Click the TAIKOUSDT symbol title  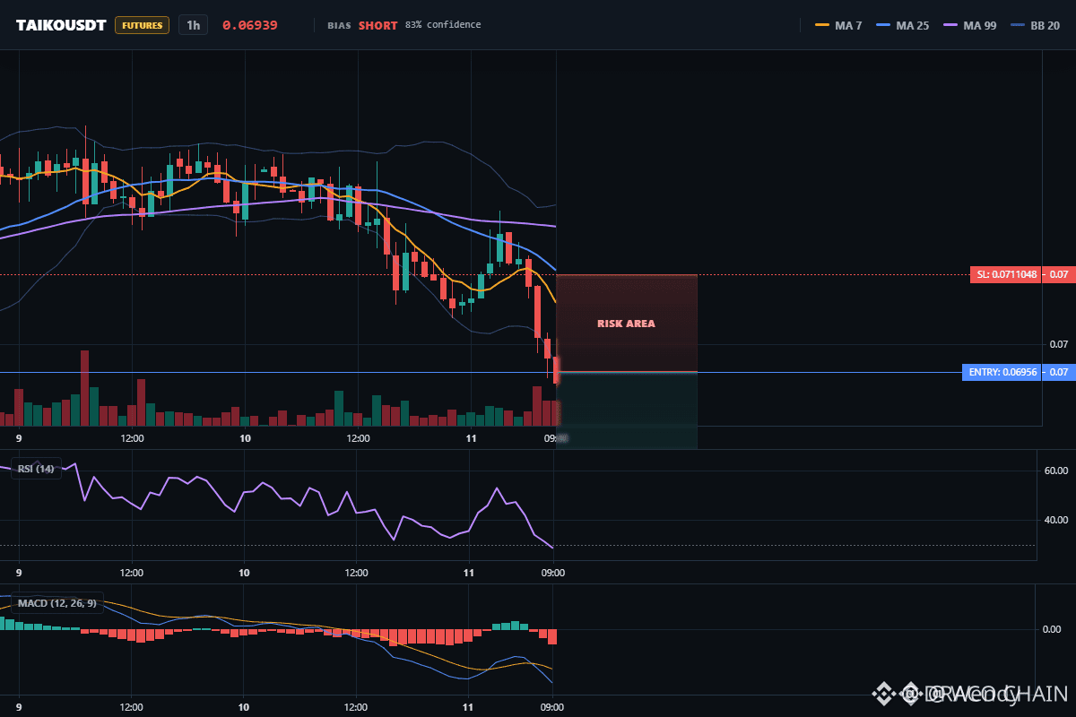click(x=61, y=25)
